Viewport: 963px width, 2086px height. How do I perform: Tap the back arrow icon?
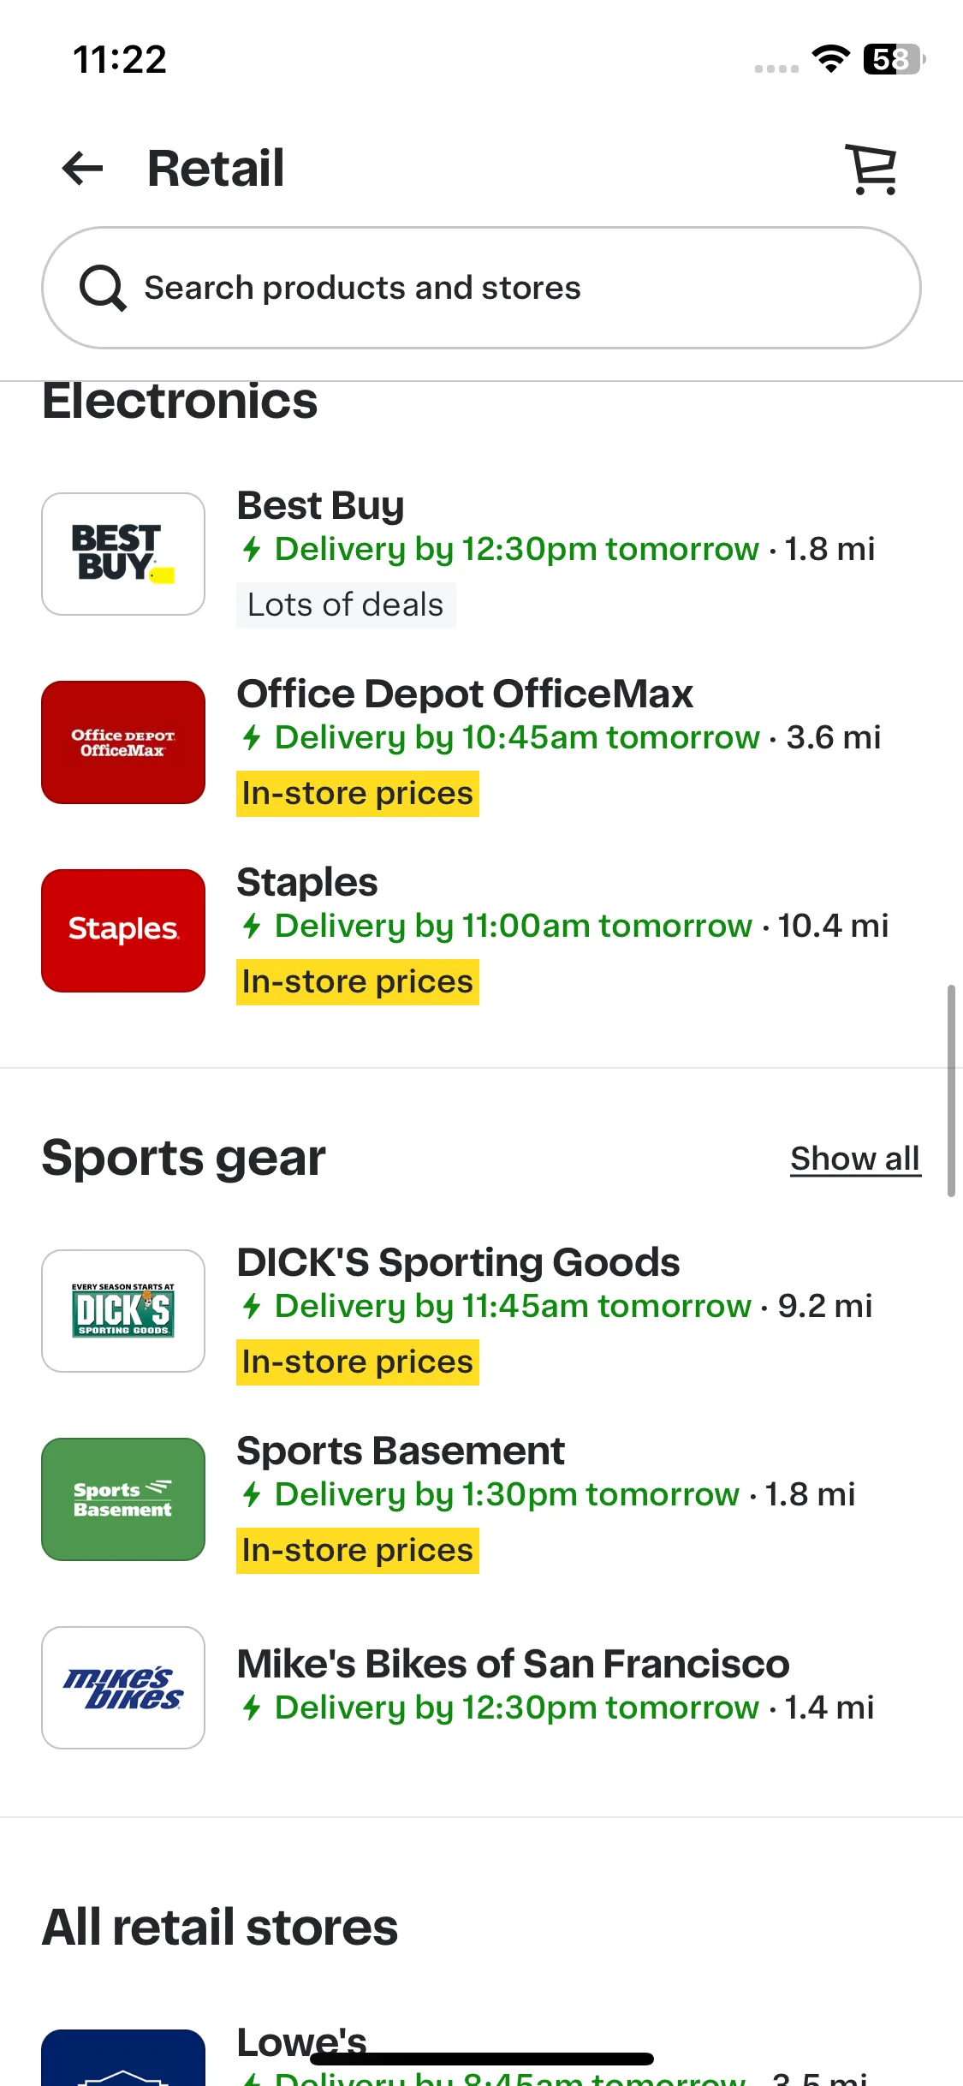point(83,168)
